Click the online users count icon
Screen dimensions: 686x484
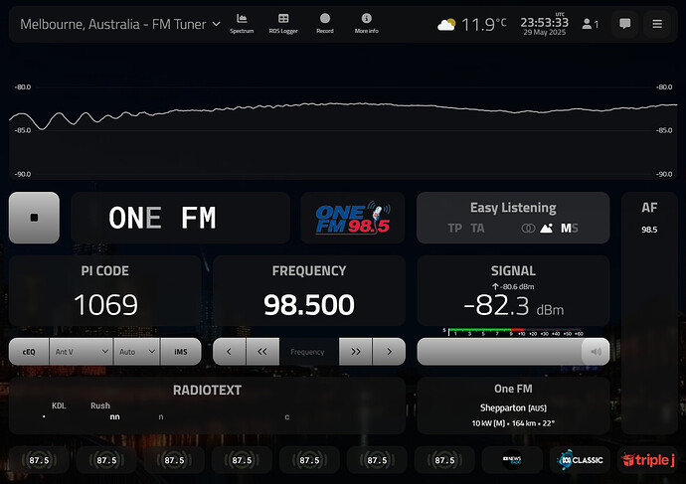(590, 24)
